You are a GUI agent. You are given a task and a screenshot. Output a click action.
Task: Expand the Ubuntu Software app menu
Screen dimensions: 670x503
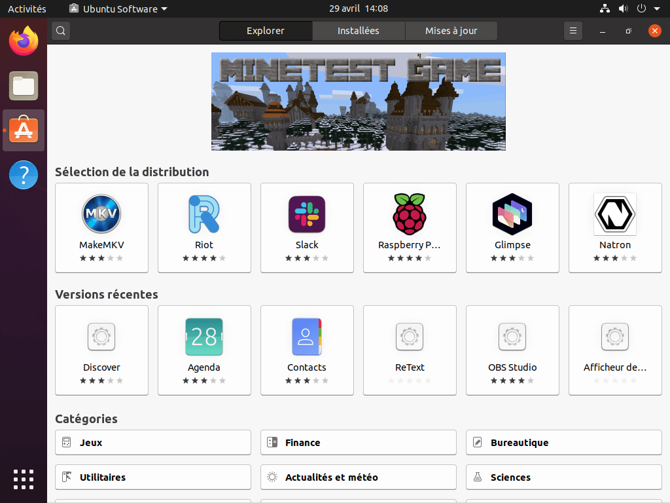click(118, 9)
